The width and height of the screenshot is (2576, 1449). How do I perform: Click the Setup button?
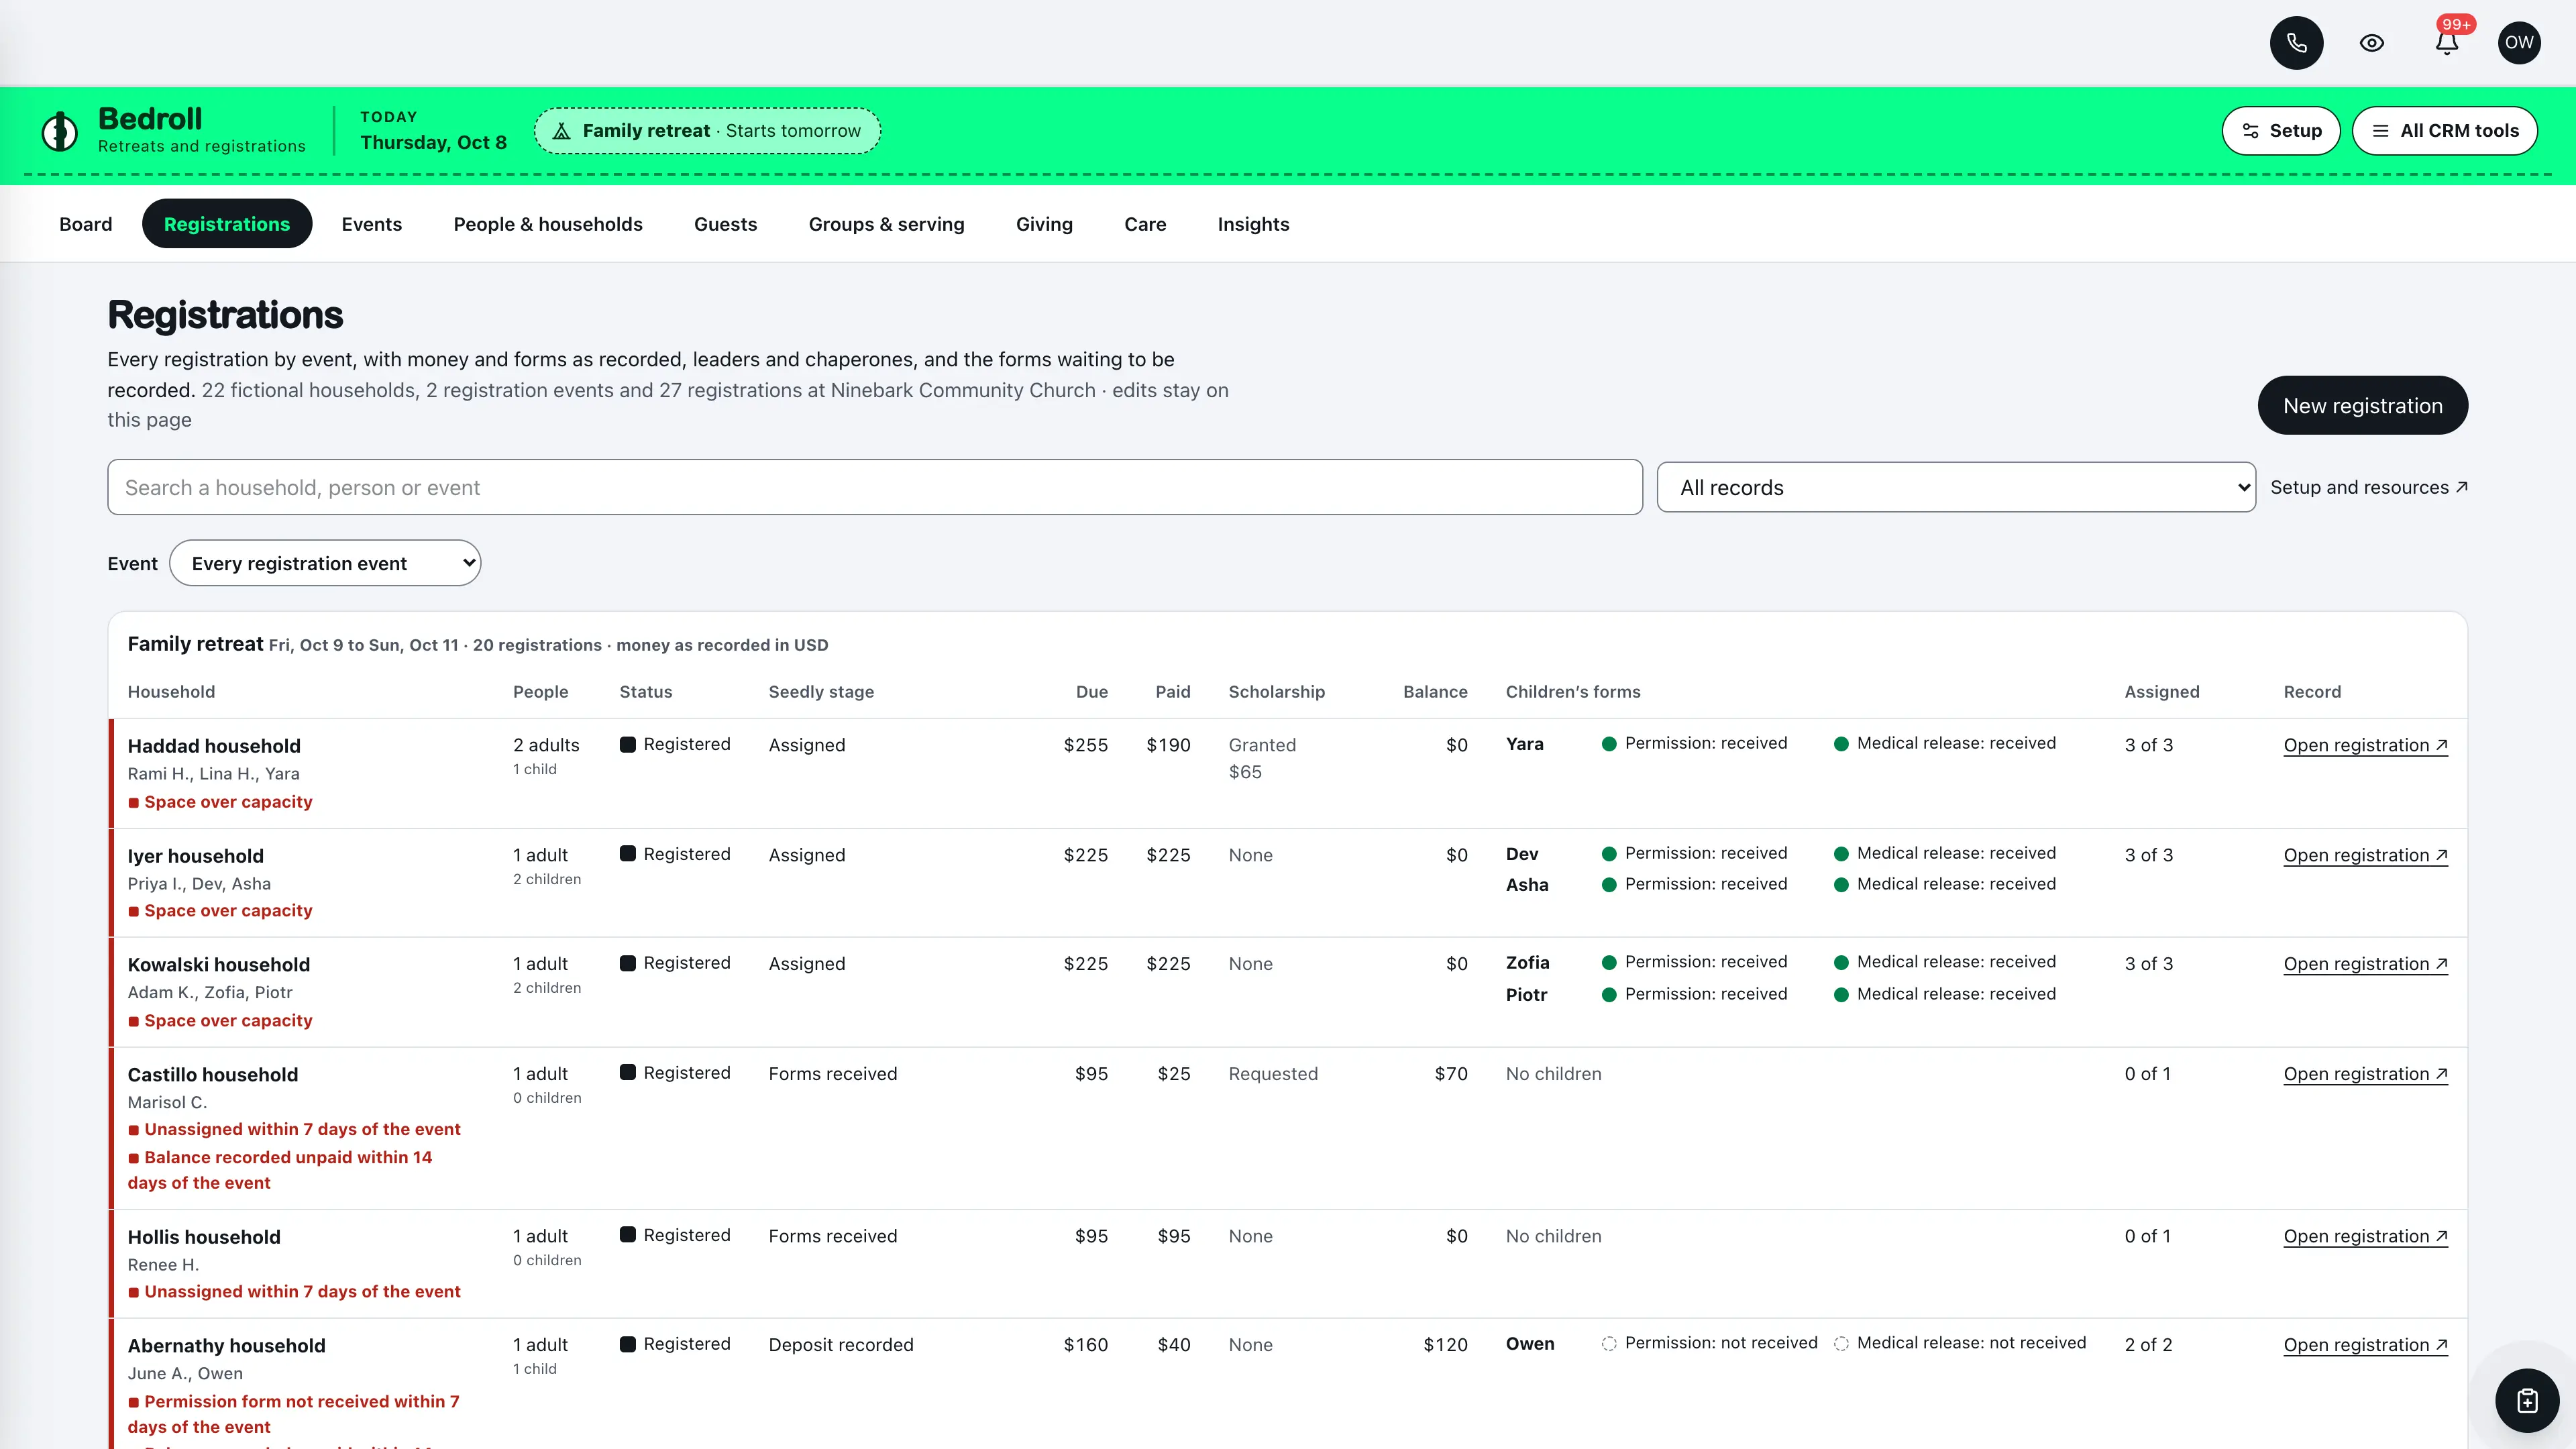pyautogui.click(x=2280, y=131)
